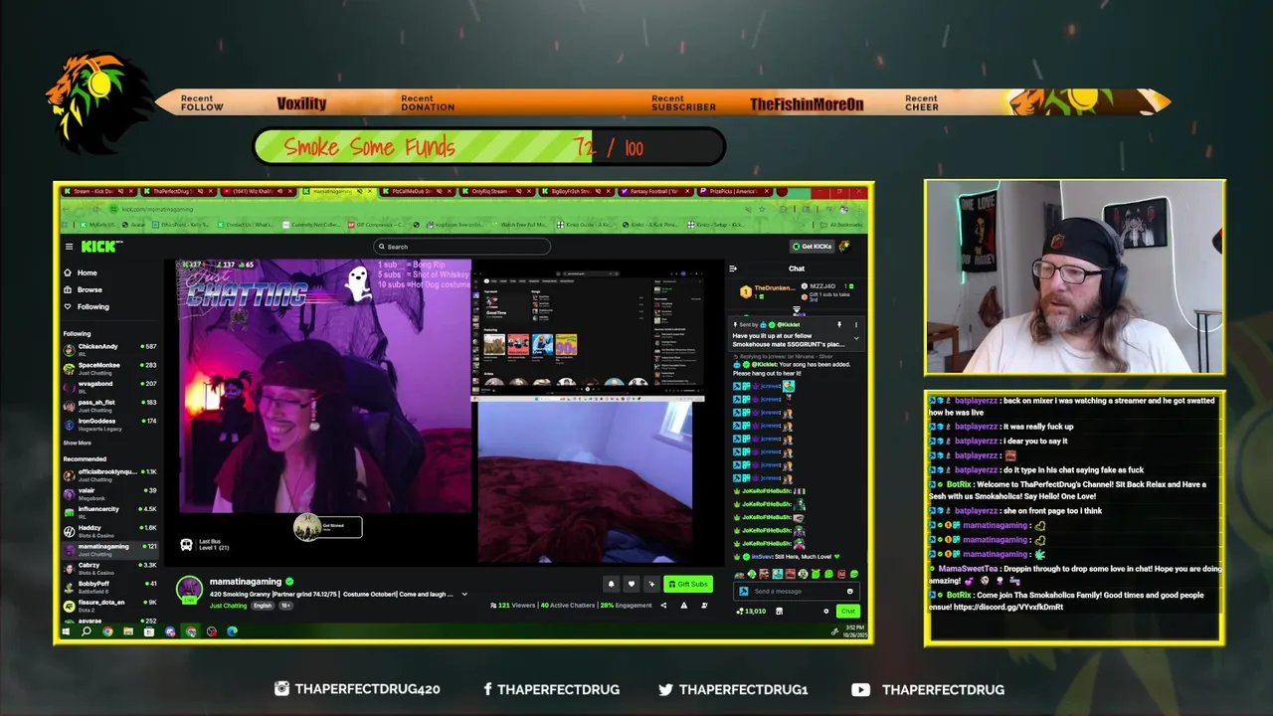The width and height of the screenshot is (1273, 716).
Task: Open the All Bookmarks folder
Action: pyautogui.click(x=843, y=225)
